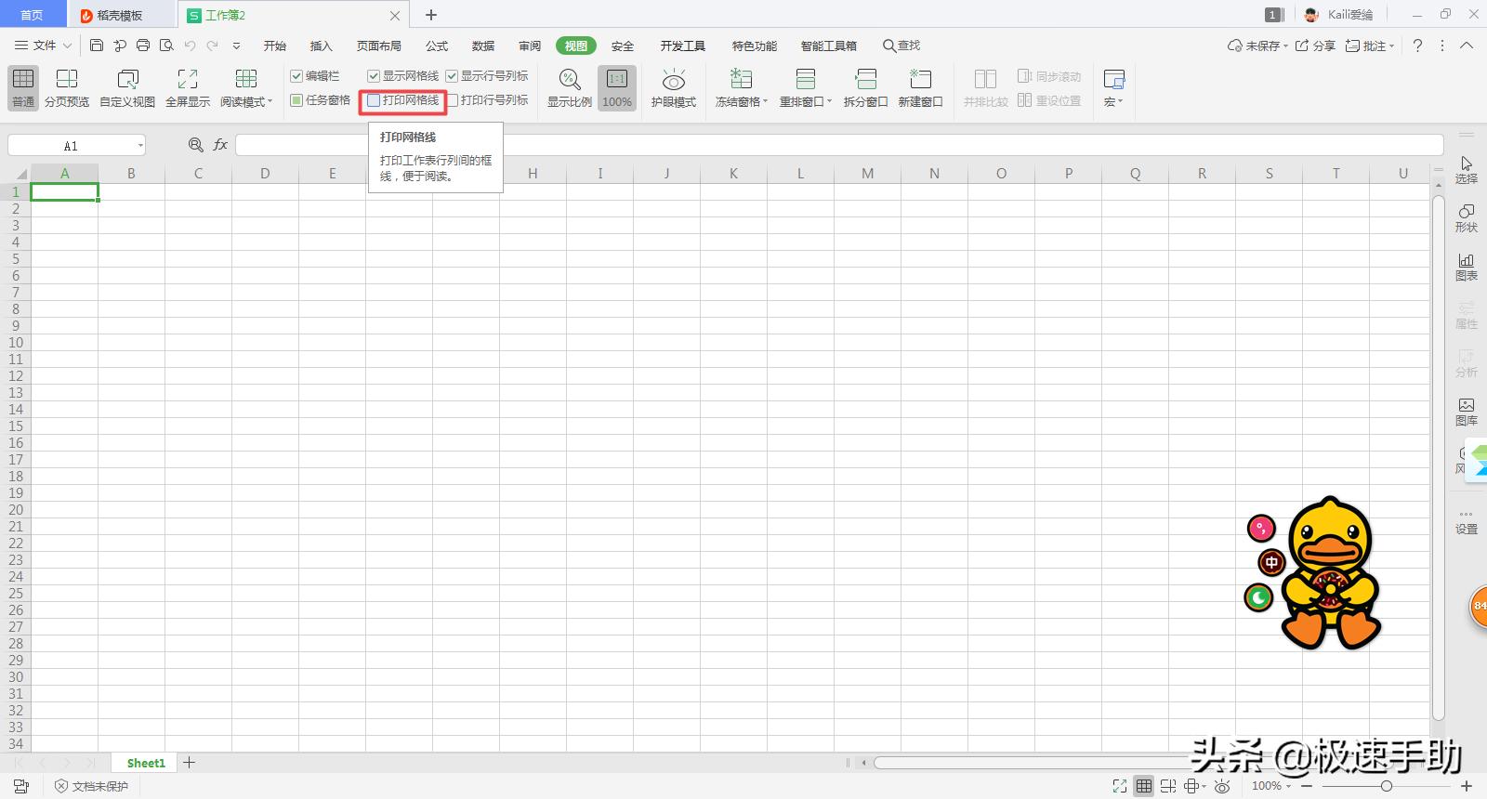1487x799 pixels.
Task: Click the Print icon in quick access toolbar
Action: [x=143, y=46]
